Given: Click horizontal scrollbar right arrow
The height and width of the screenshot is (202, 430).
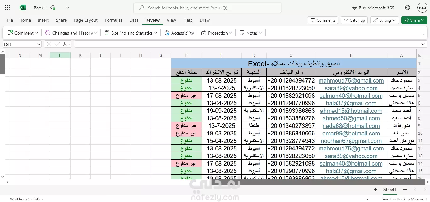Looking at the screenshot, I should [x=427, y=182].
